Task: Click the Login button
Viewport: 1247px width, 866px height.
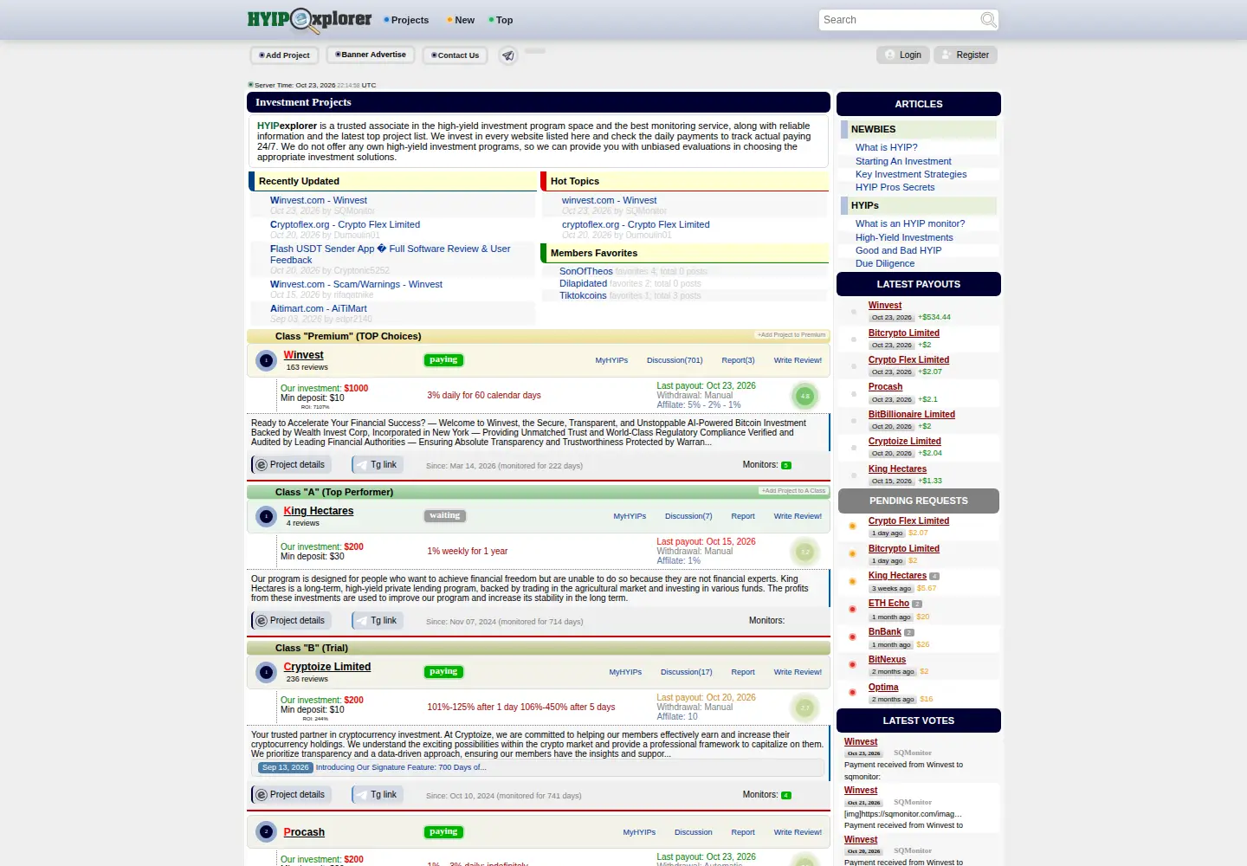Action: 902,55
